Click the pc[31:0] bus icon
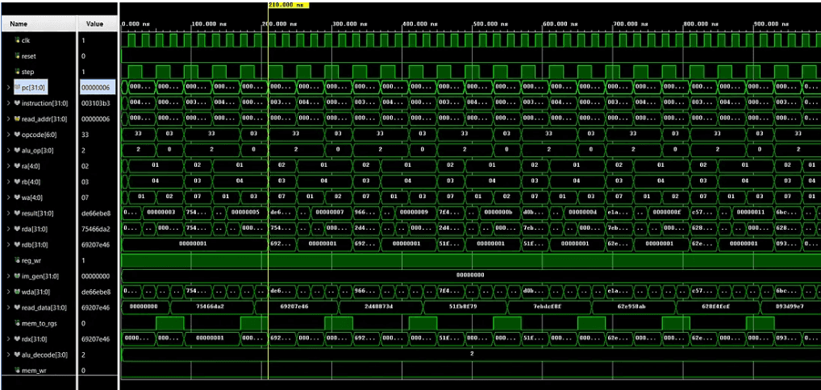The height and width of the screenshot is (390, 821). (x=17, y=87)
